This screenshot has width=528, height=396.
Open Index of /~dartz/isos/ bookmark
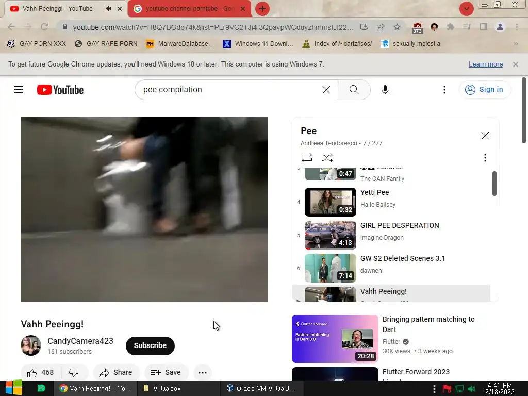click(337, 44)
